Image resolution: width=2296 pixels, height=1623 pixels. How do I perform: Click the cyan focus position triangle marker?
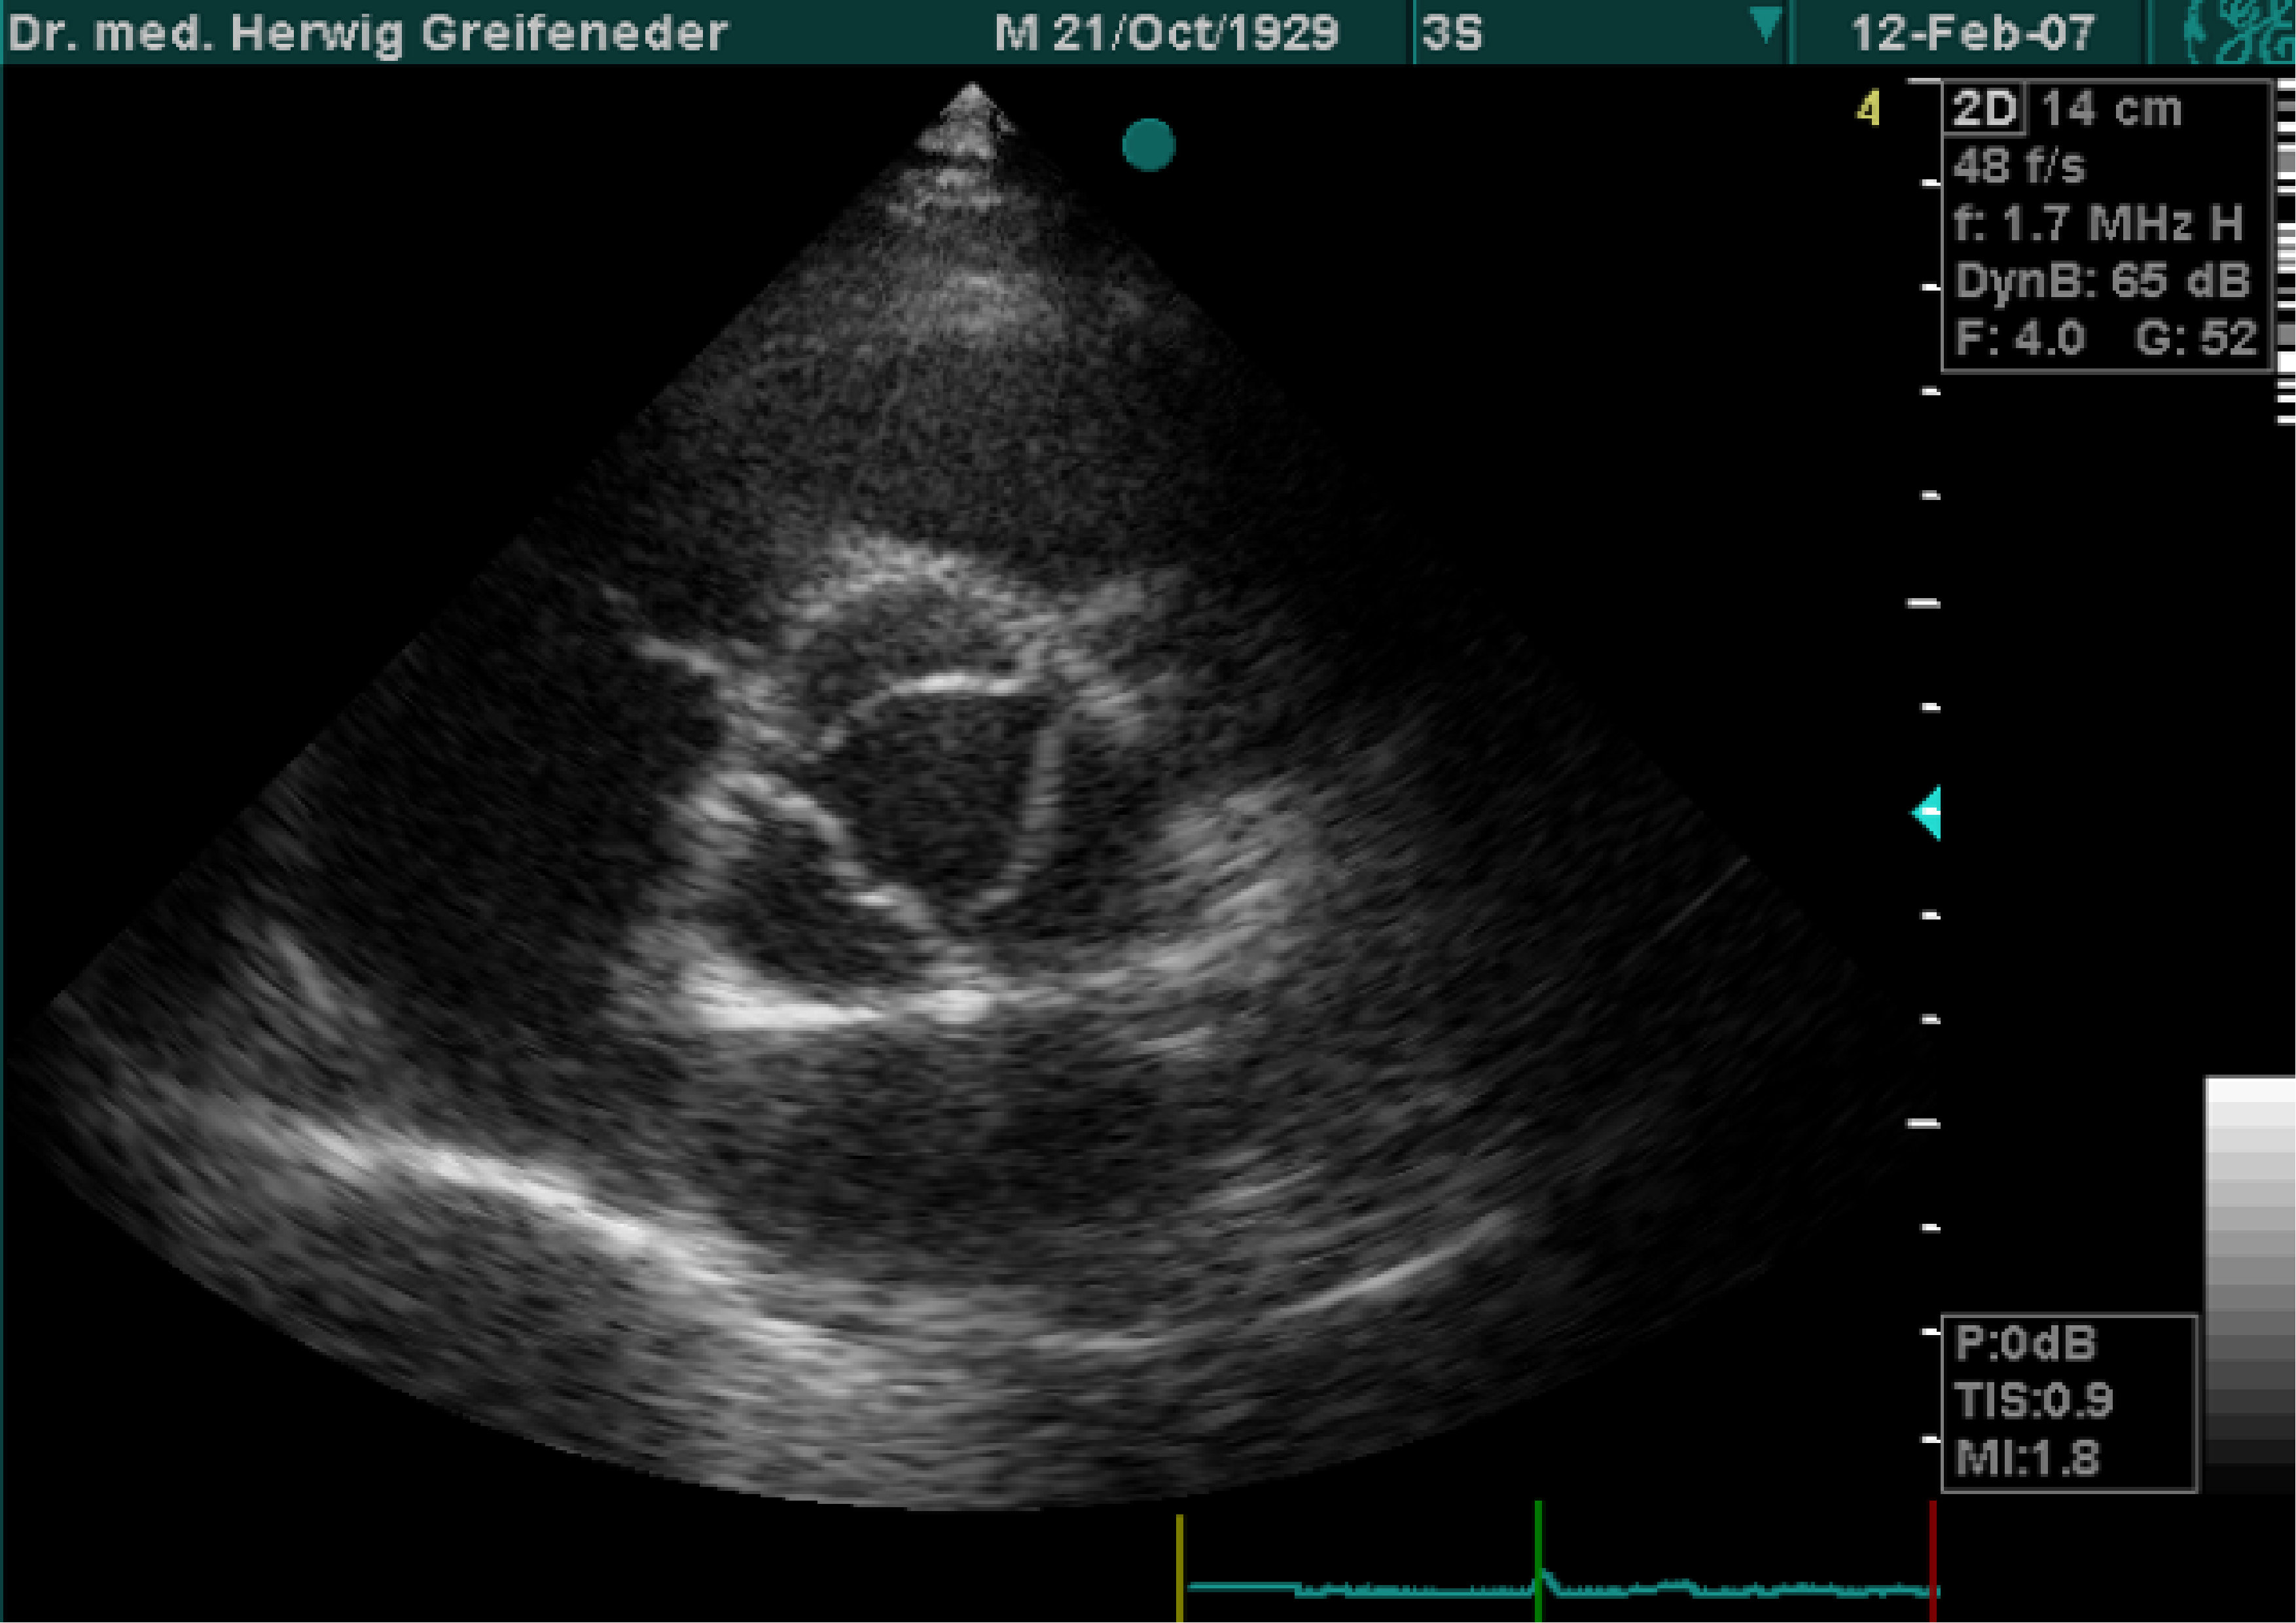[1926, 812]
